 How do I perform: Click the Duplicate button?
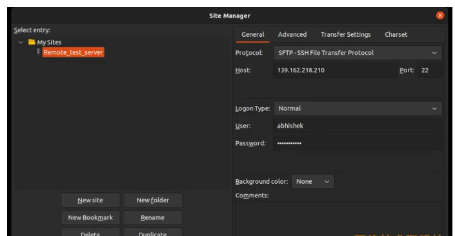pos(152,233)
